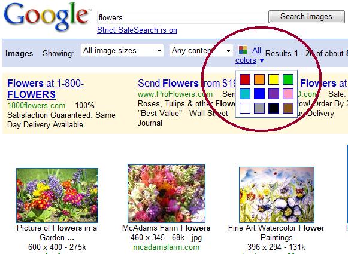Select the brown color swatch
The width and height of the screenshot is (348, 254).
(288, 108)
